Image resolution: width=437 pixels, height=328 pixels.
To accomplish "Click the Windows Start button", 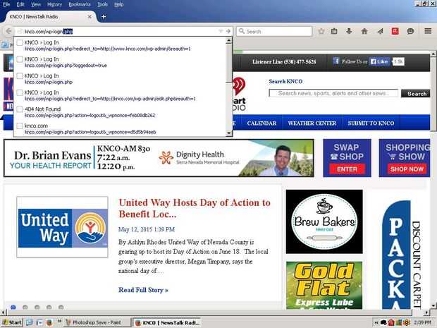I will click(12, 322).
